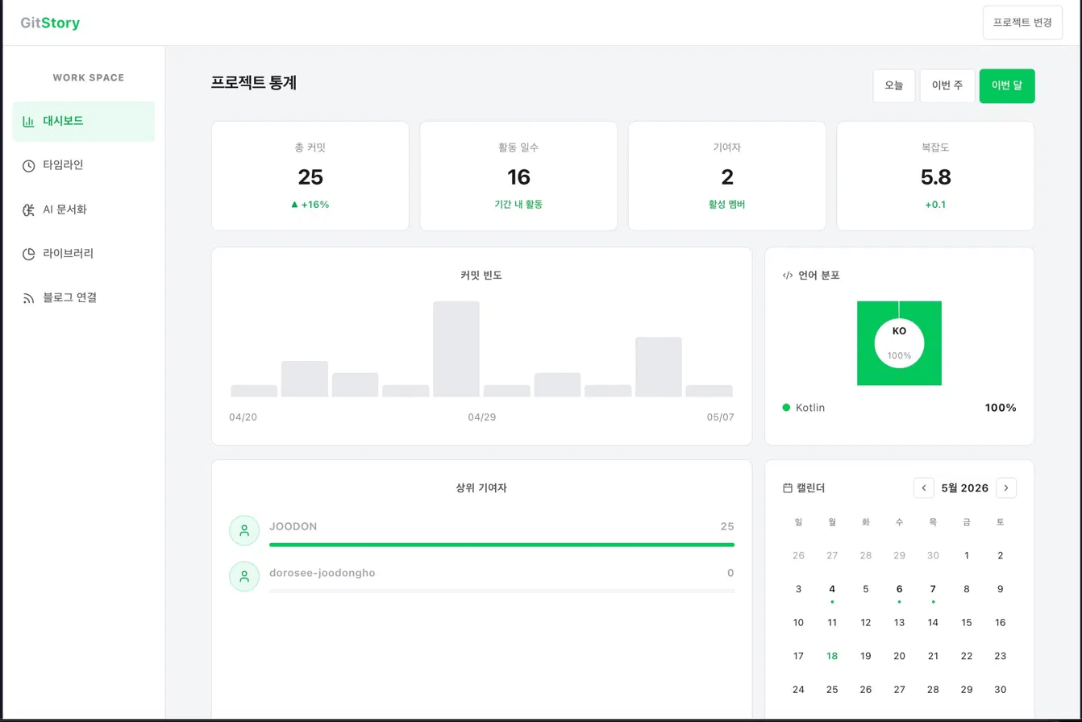
Task: Click the second-tallest bar in commit chart
Action: (x=659, y=367)
